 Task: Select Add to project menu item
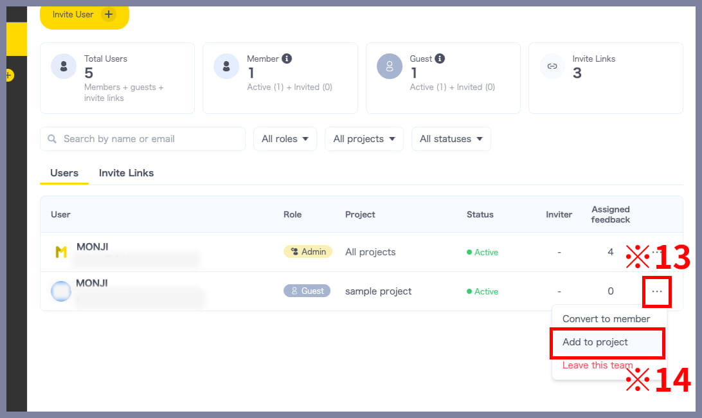(x=607, y=342)
